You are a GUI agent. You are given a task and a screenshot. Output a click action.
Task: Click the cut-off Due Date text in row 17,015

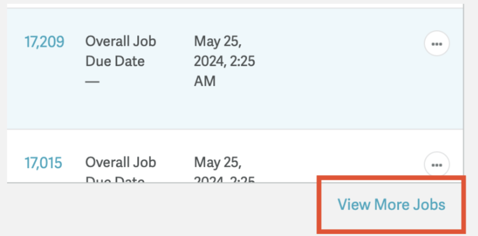115,179
